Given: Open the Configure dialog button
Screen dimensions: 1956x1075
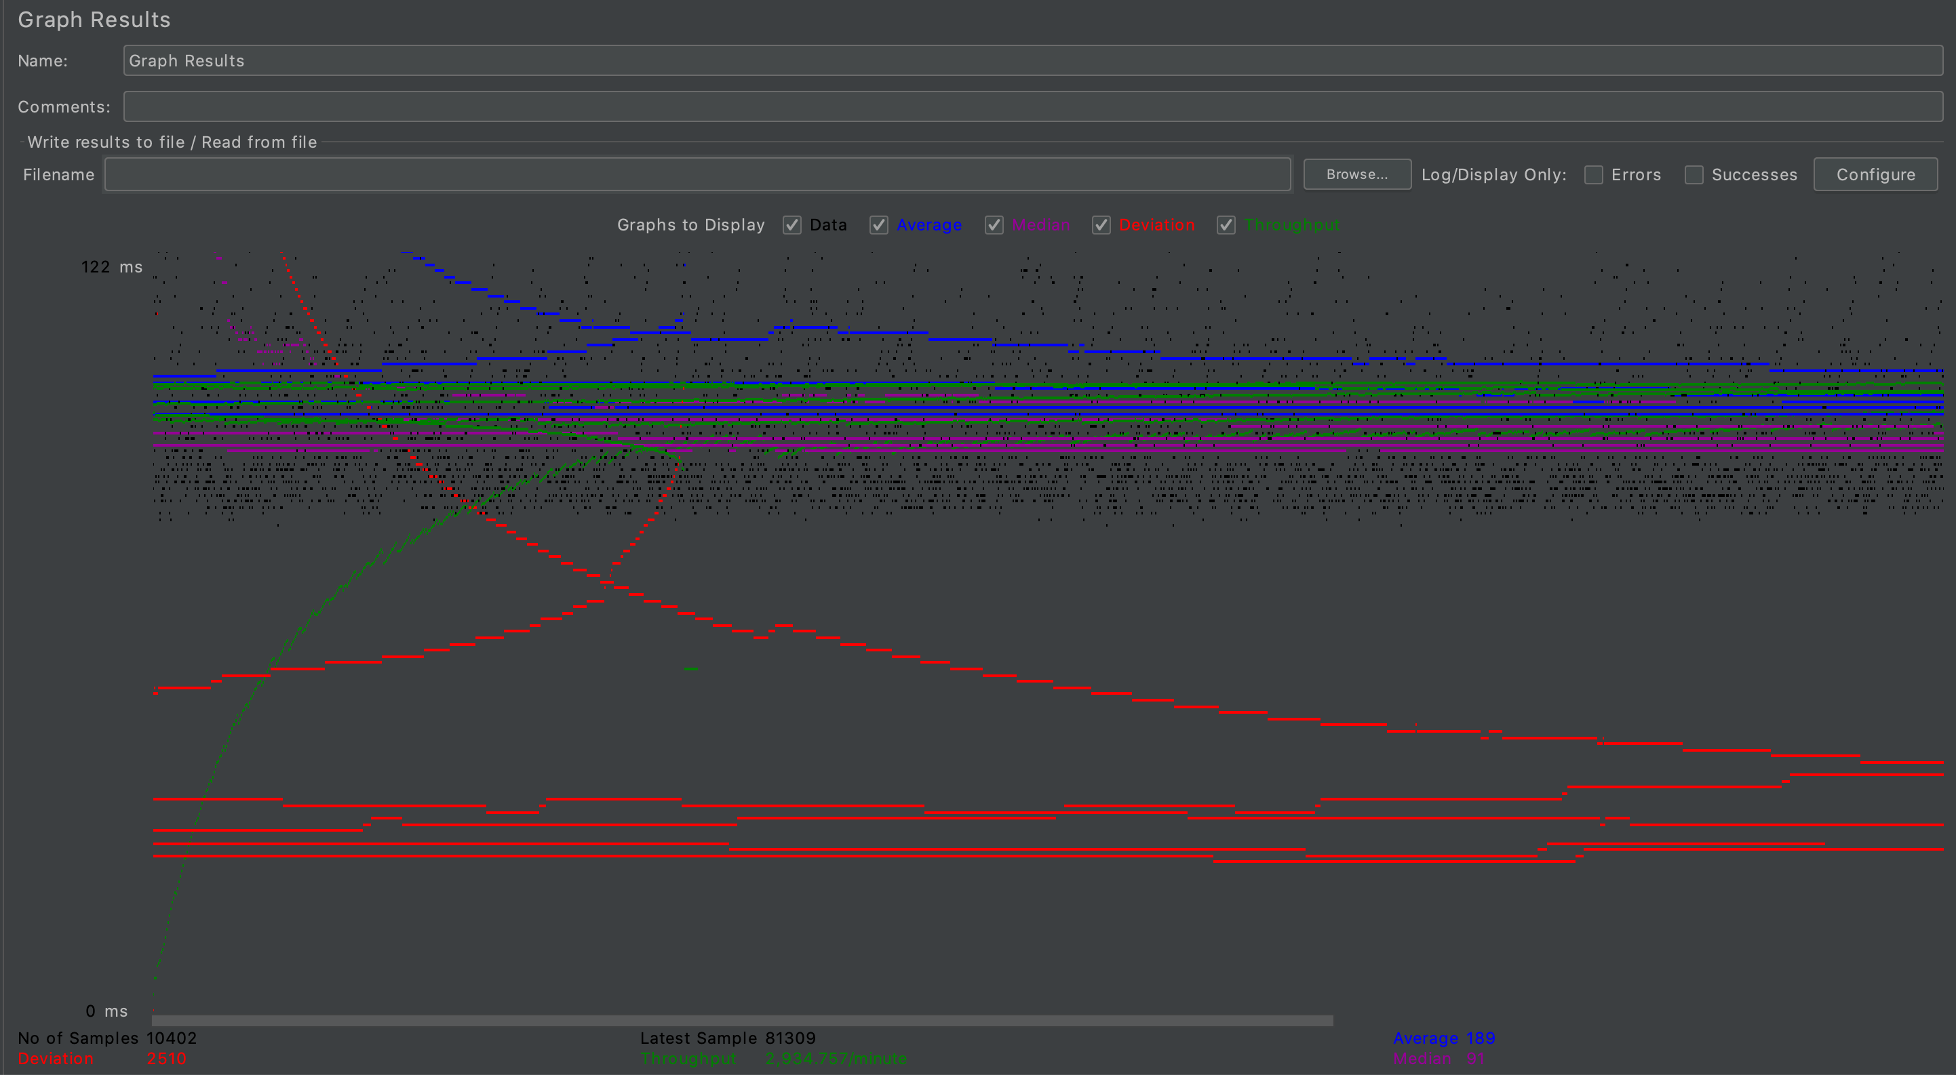Looking at the screenshot, I should pyautogui.click(x=1875, y=174).
